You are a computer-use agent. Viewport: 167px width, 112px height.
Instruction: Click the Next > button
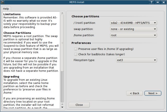153,93
